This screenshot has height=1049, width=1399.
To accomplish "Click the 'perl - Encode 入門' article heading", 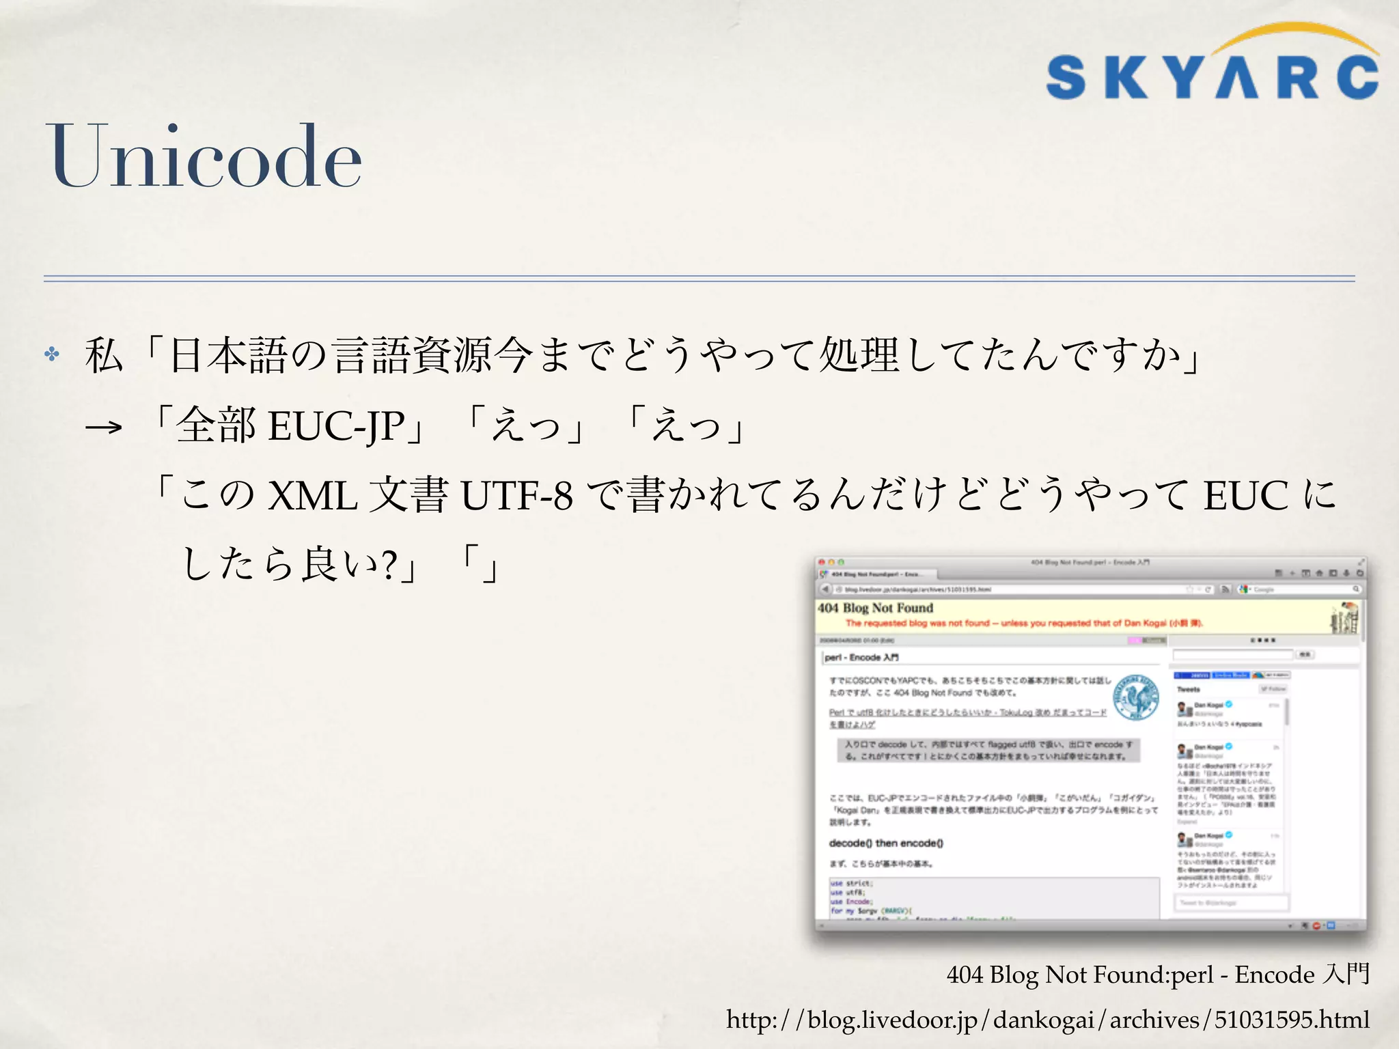I will click(x=861, y=657).
